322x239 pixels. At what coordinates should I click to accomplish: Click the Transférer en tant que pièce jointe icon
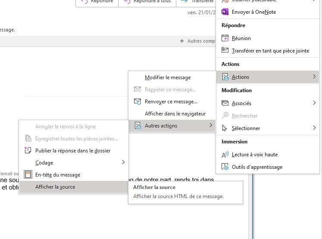(225, 51)
